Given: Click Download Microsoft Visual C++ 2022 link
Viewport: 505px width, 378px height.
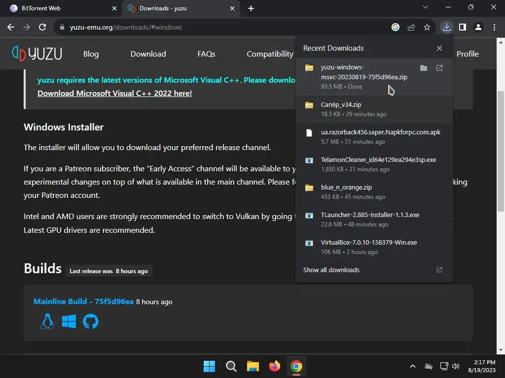Looking at the screenshot, I should coord(114,93).
